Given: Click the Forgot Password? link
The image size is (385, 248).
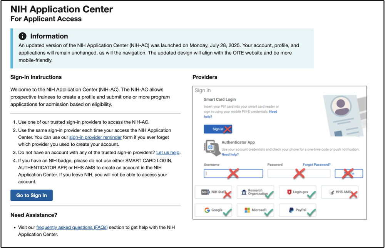Looking at the screenshot, I should [316, 165].
